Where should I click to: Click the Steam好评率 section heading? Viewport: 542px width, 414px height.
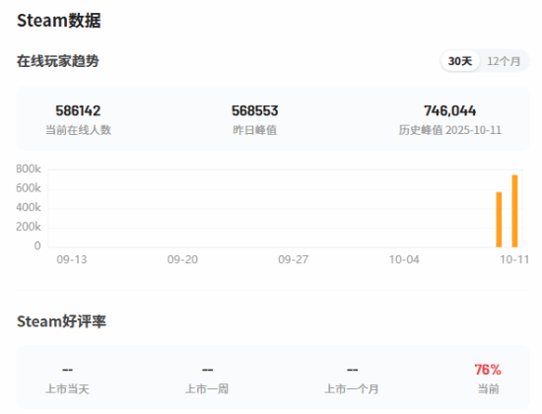tap(61, 321)
